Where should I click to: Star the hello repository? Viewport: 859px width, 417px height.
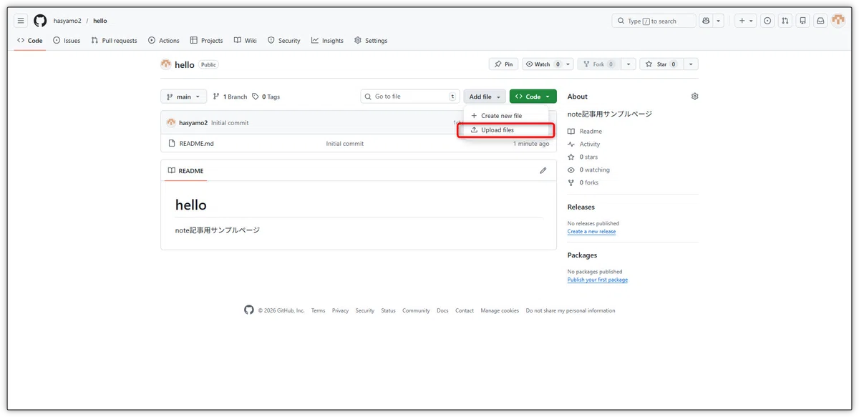pos(661,64)
